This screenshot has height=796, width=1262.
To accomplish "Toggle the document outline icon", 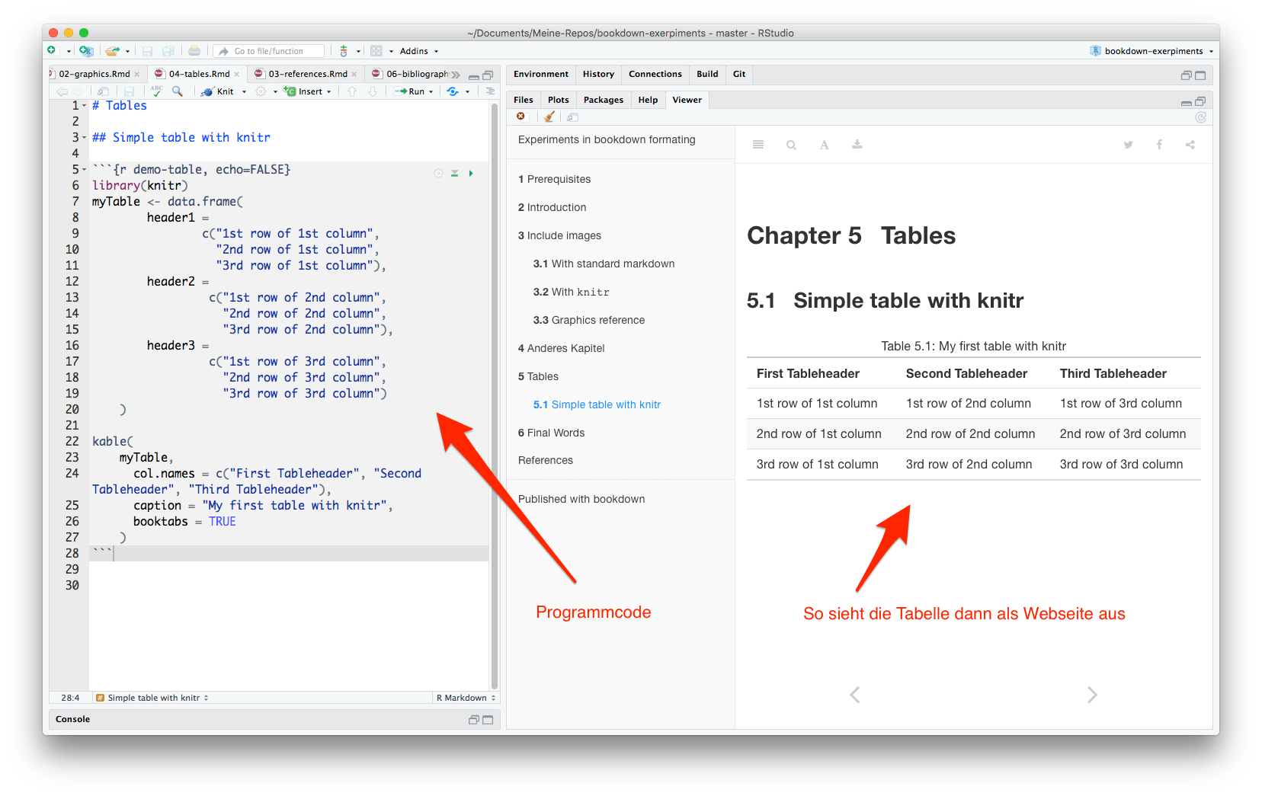I will pyautogui.click(x=490, y=91).
